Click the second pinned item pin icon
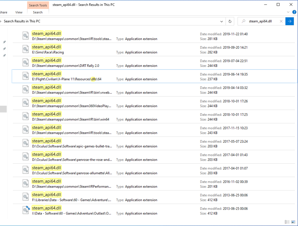 tap(4, 49)
